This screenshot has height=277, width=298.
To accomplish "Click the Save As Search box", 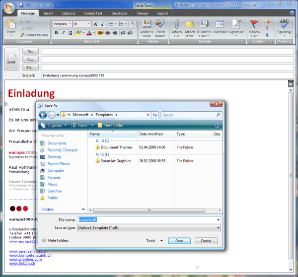I will [x=191, y=115].
